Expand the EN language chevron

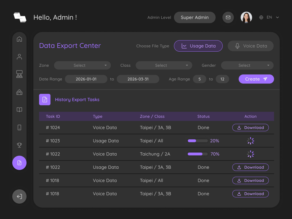(x=277, y=17)
